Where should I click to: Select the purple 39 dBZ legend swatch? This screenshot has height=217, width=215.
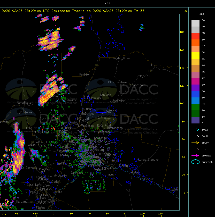point(195,88)
